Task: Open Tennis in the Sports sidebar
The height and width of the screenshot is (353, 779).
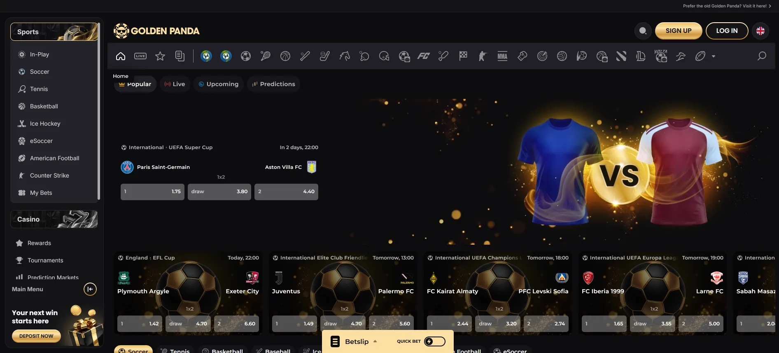Action: 54,89
